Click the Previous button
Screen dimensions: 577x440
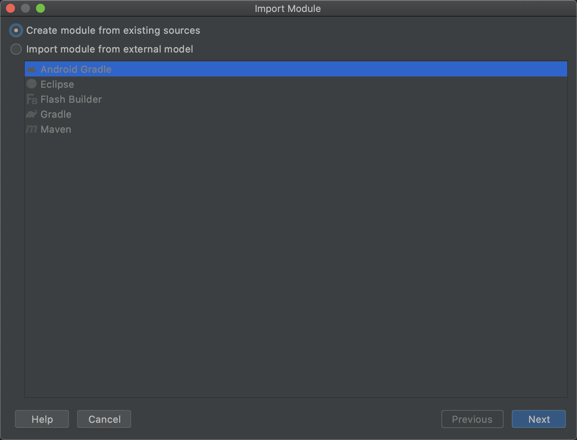pos(472,419)
